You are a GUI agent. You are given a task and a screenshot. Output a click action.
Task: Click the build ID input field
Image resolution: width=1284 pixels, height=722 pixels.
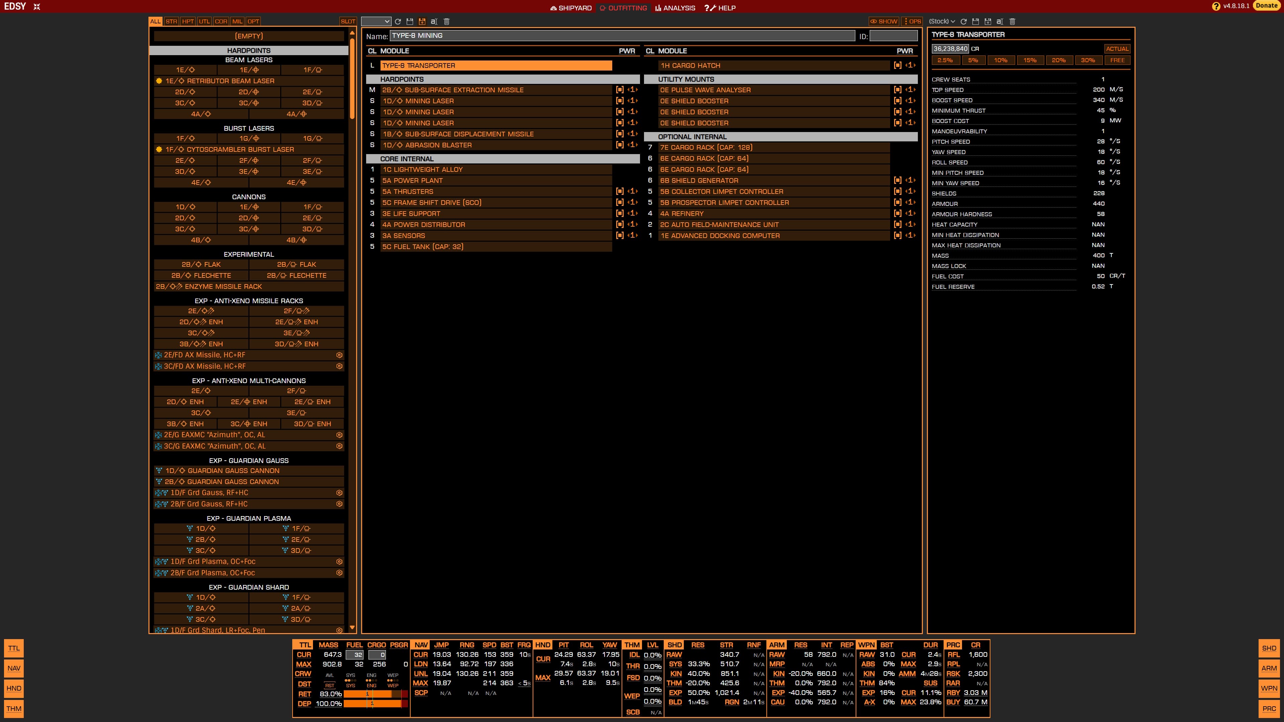pos(893,36)
